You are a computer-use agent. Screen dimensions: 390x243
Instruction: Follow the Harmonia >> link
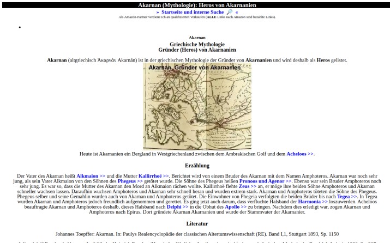(313, 202)
